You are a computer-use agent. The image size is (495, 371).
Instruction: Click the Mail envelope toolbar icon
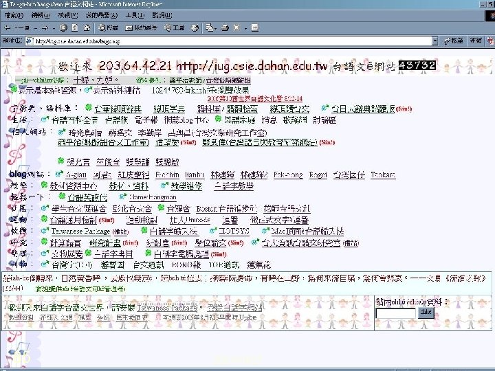tap(209, 27)
